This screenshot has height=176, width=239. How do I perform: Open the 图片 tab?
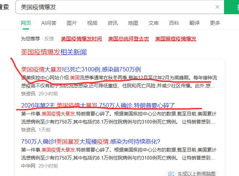click(x=72, y=23)
